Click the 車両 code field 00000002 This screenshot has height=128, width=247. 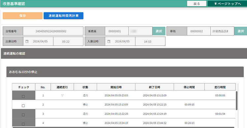click(199, 31)
